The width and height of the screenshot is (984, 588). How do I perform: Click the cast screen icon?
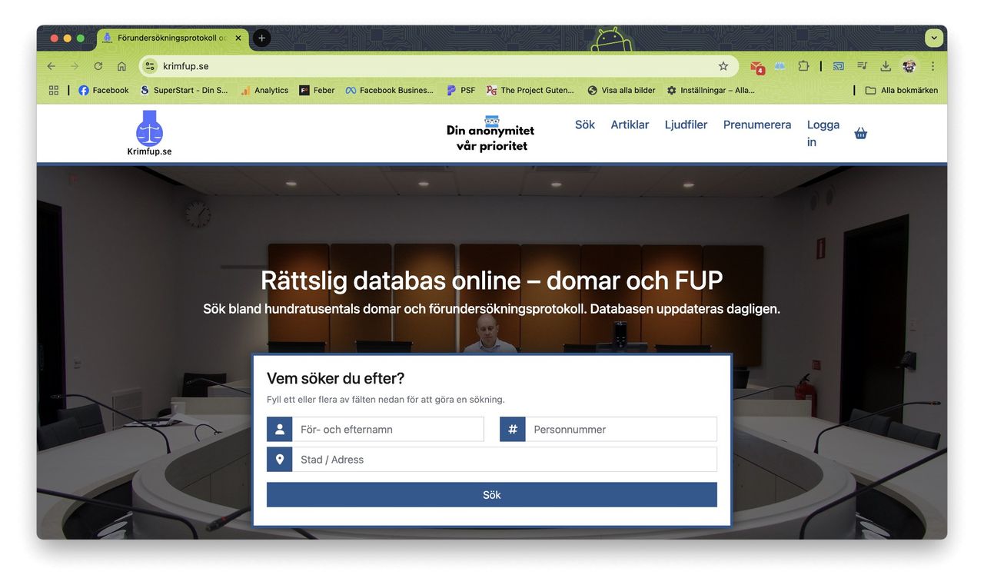(x=839, y=66)
